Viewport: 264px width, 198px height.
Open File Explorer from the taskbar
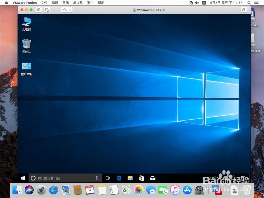[130, 178]
